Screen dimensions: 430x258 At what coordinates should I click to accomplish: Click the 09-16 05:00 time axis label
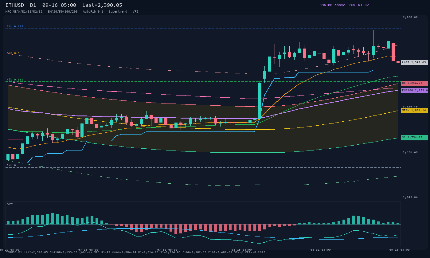pyautogui.click(x=400, y=250)
